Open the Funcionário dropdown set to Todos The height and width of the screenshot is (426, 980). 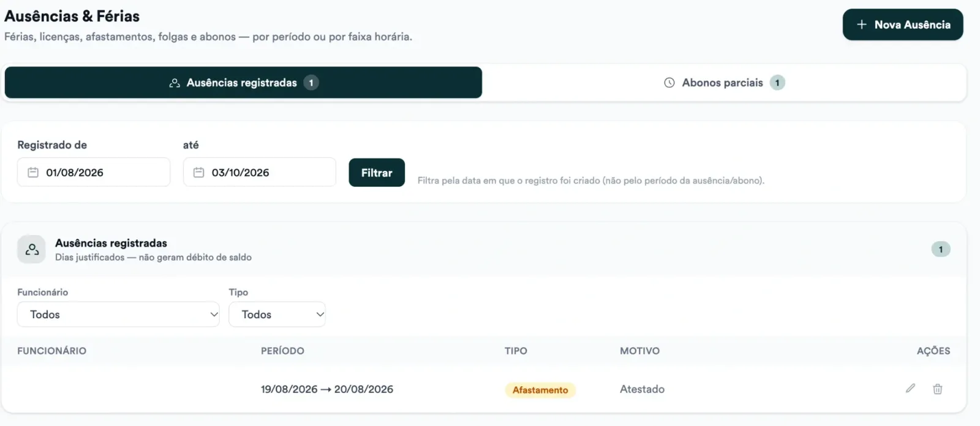[118, 314]
